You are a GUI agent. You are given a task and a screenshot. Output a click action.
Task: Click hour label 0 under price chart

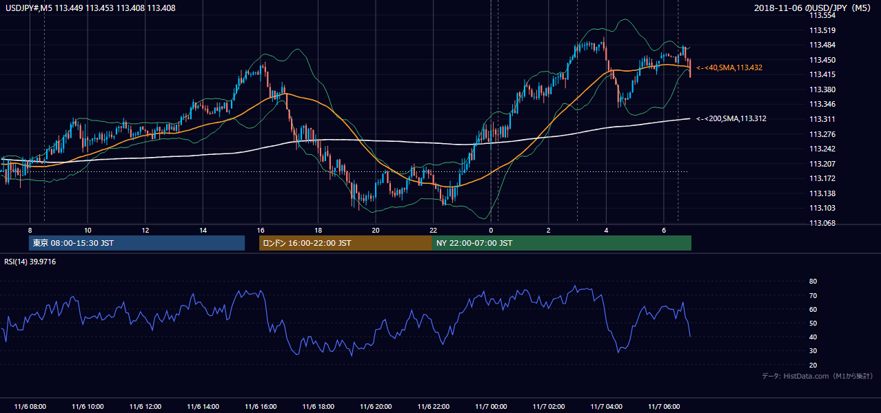[x=491, y=229]
